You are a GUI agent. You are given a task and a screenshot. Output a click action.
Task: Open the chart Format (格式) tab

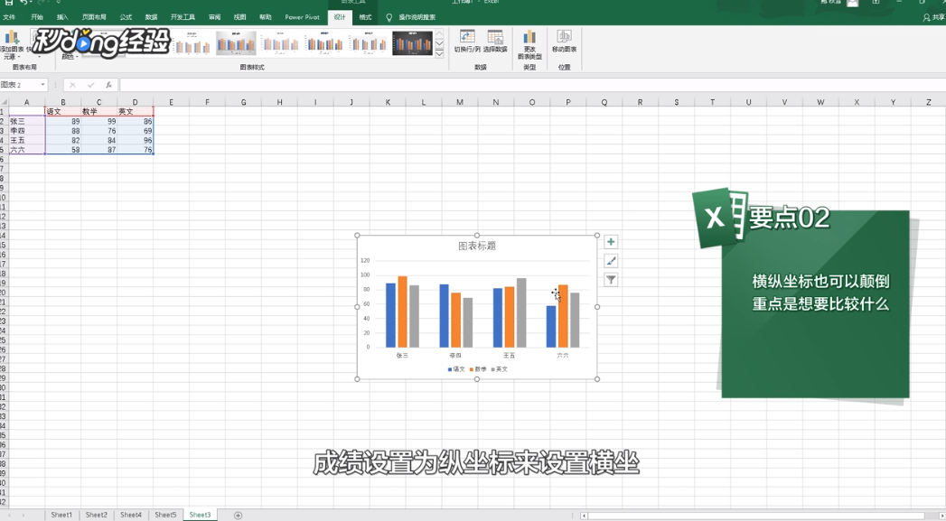click(x=365, y=17)
